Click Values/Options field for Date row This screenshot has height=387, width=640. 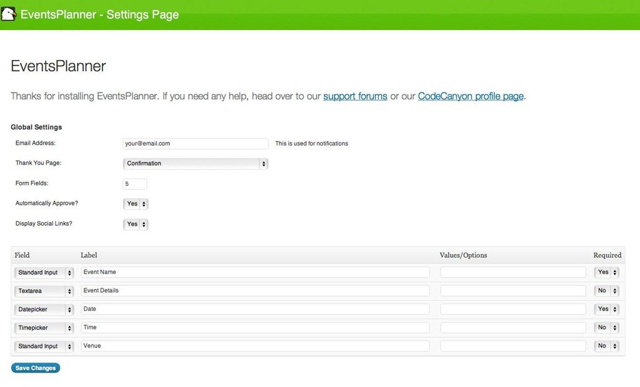click(513, 309)
